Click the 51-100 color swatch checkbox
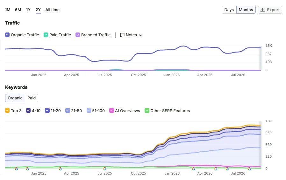This screenshot has height=180, width=286. pos(89,111)
